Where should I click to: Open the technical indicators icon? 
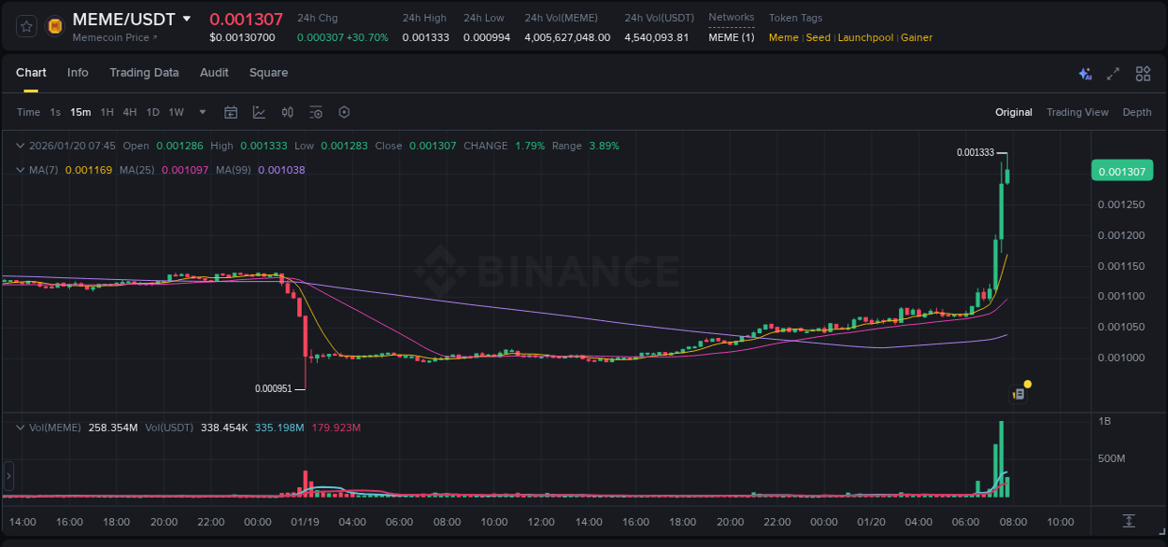(316, 112)
